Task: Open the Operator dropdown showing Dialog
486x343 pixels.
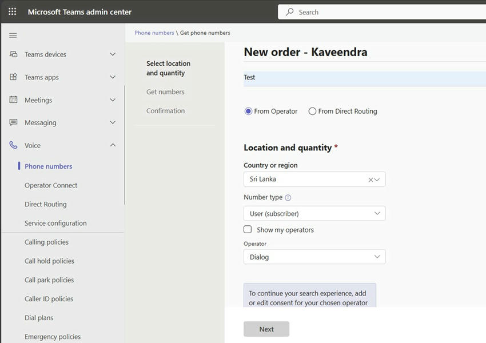Action: [314, 257]
